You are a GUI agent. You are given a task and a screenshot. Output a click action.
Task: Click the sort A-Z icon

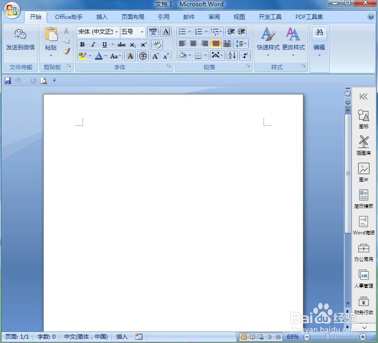(x=232, y=56)
